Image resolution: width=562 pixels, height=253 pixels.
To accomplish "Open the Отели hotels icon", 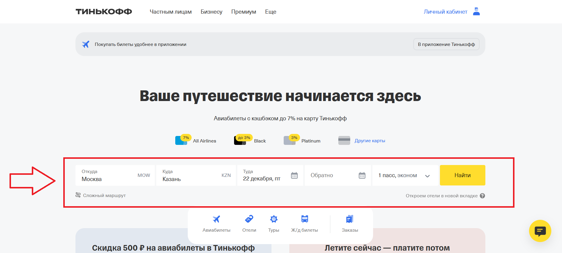I will click(249, 219).
